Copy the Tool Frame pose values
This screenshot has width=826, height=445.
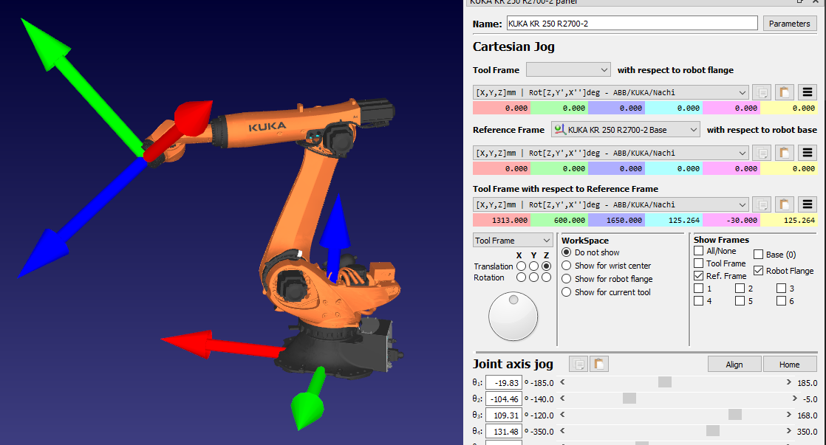coord(762,93)
